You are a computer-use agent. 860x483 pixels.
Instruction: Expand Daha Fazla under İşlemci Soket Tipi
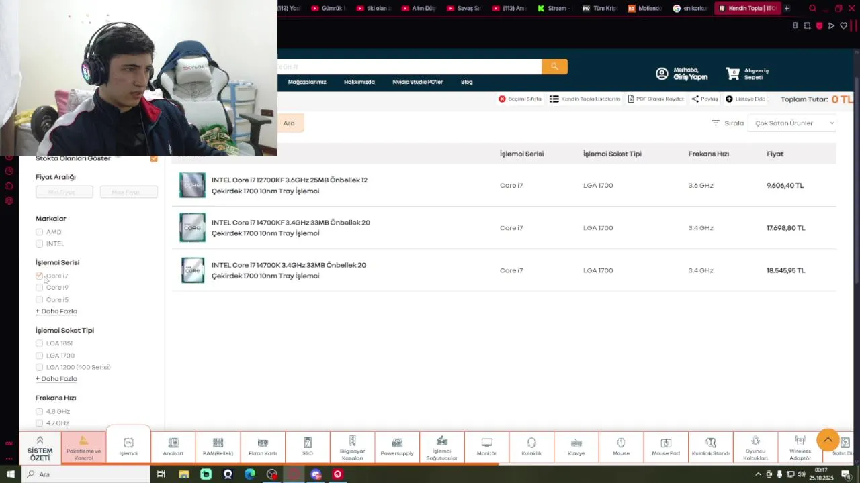coord(56,379)
